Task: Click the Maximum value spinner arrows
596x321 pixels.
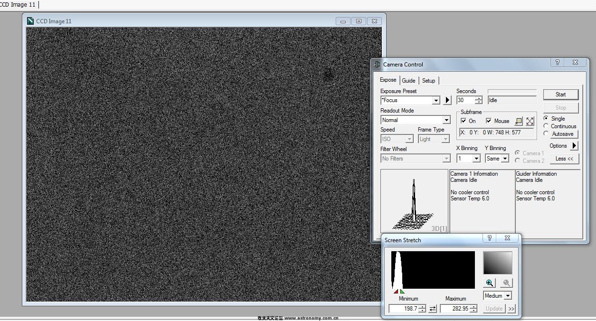Action: coord(473,309)
